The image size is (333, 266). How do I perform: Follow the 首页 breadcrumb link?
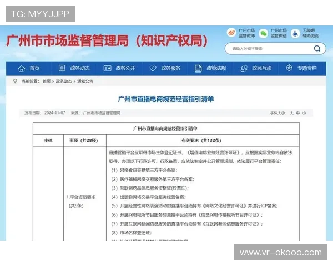(47, 81)
